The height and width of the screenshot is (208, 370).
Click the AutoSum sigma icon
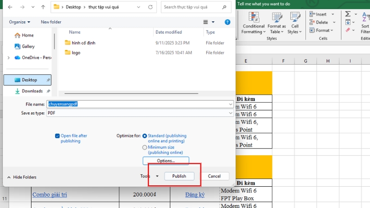pyautogui.click(x=348, y=14)
